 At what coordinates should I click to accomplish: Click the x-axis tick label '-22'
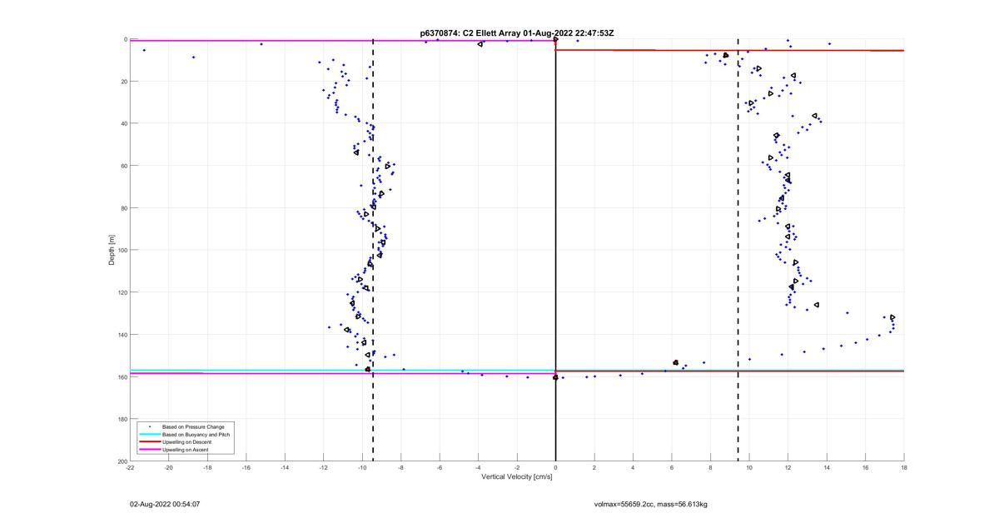[130, 468]
